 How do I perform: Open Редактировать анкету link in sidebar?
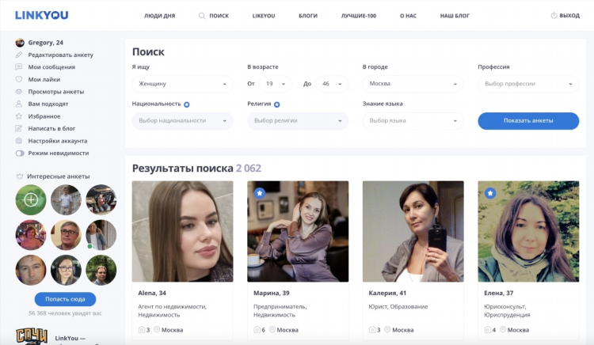click(61, 55)
